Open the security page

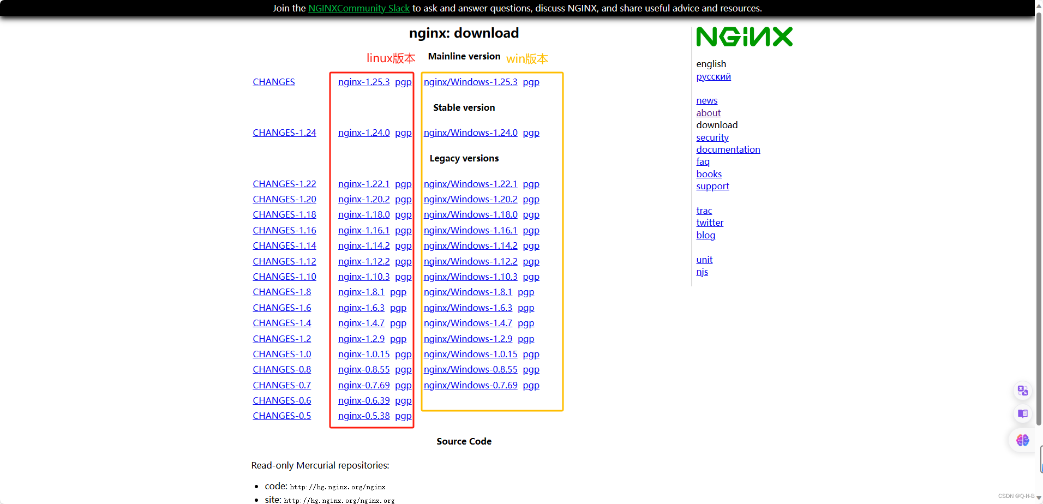click(x=712, y=137)
